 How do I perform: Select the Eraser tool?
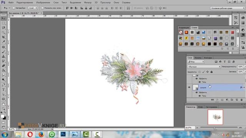[3, 66]
